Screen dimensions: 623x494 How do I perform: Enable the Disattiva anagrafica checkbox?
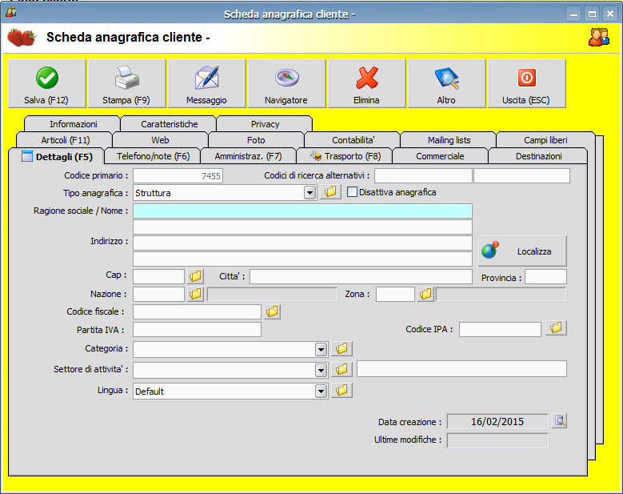(353, 192)
